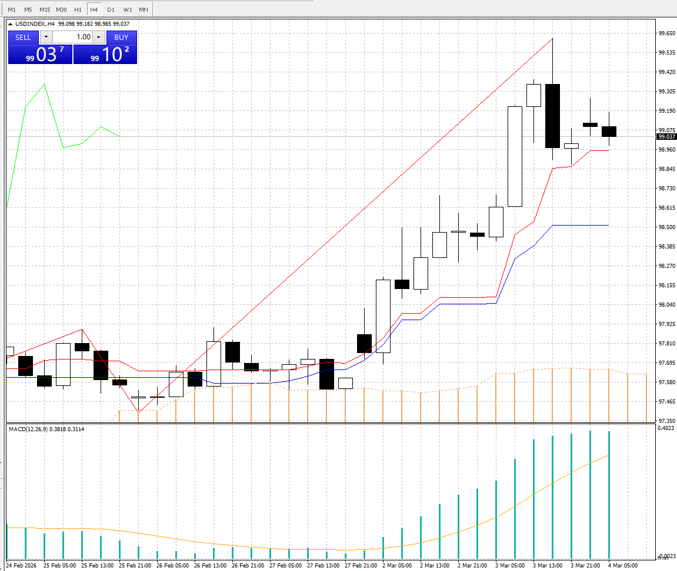This screenshot has height=571, width=677.
Task: Open the MN monthly timeframe
Action: pos(144,9)
